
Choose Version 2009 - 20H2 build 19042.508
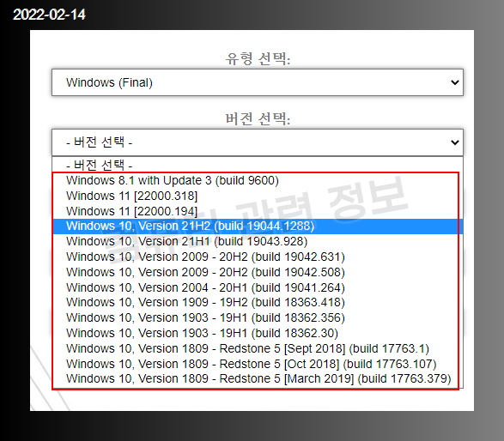pos(257,272)
